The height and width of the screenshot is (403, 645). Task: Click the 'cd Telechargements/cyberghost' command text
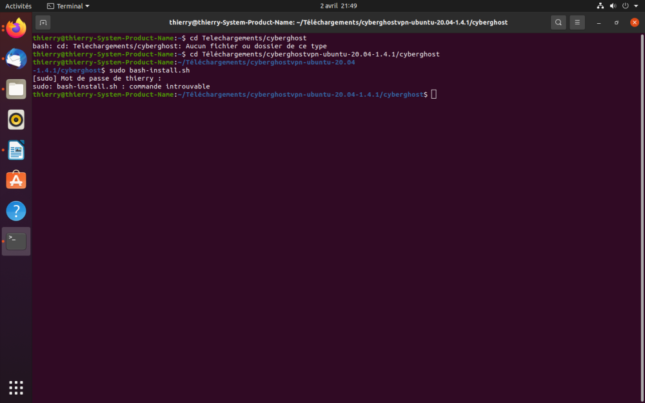click(248, 38)
